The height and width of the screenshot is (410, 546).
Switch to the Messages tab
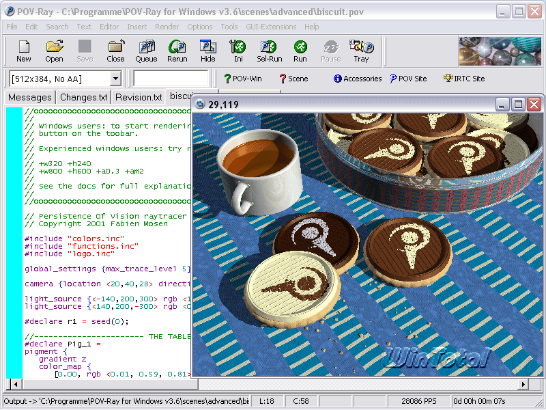[29, 98]
